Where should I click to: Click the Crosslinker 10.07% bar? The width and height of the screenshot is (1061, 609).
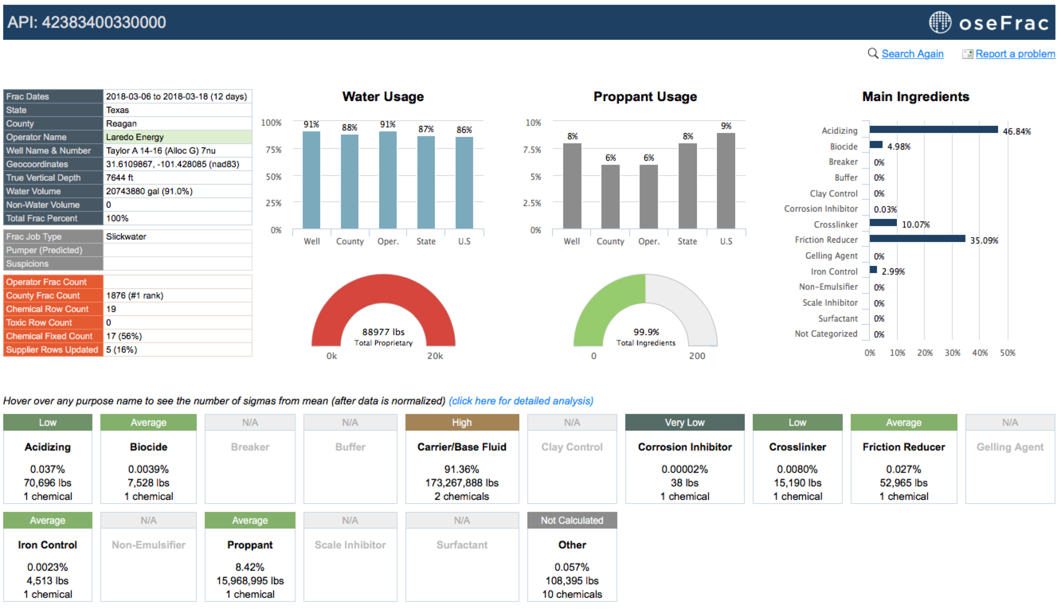[883, 223]
